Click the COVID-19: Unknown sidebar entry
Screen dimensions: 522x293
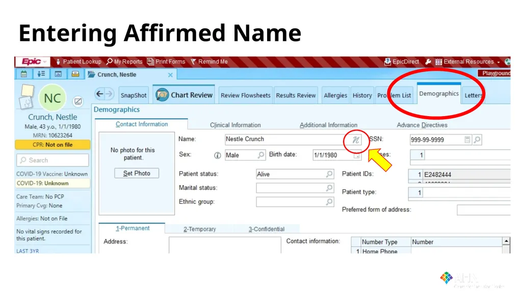[53, 183]
